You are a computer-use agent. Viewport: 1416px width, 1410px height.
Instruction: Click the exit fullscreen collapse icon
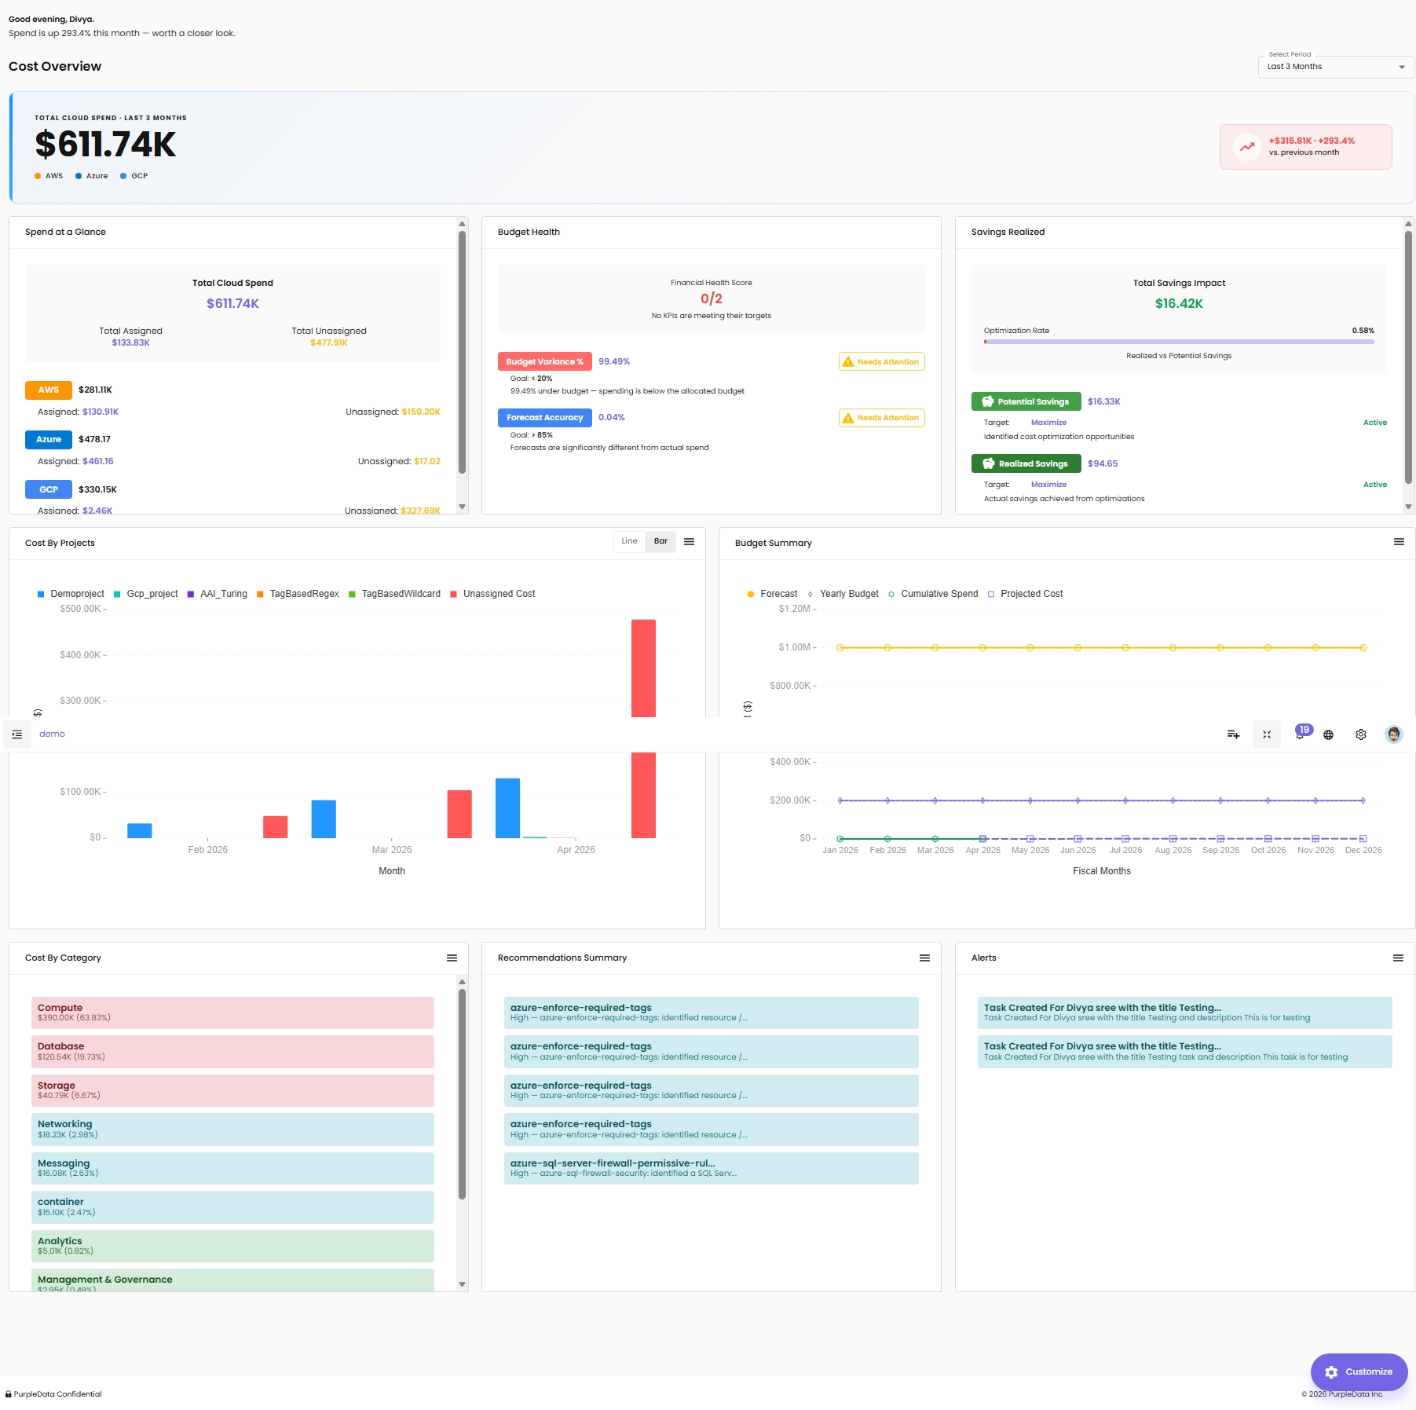click(x=1267, y=734)
